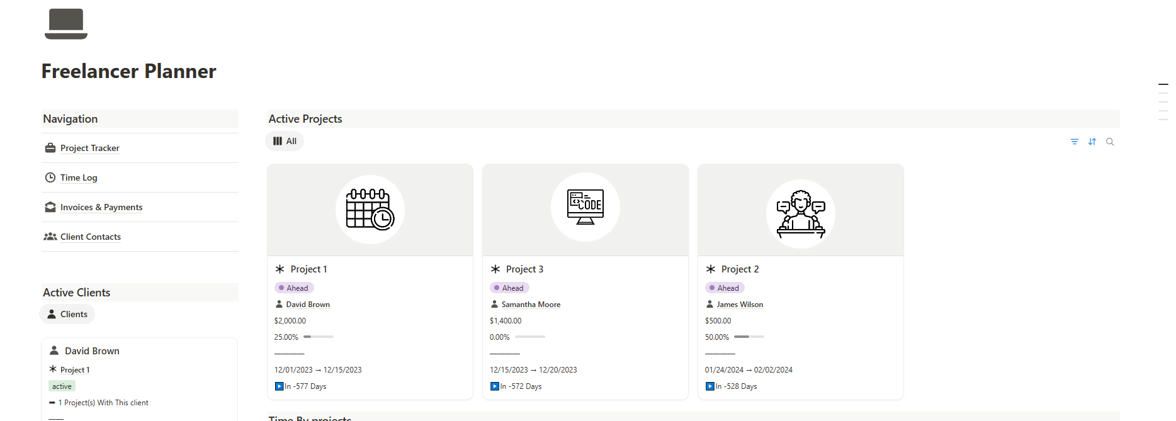
Task: Open David Brown client on Project 1 card
Action: tap(308, 305)
